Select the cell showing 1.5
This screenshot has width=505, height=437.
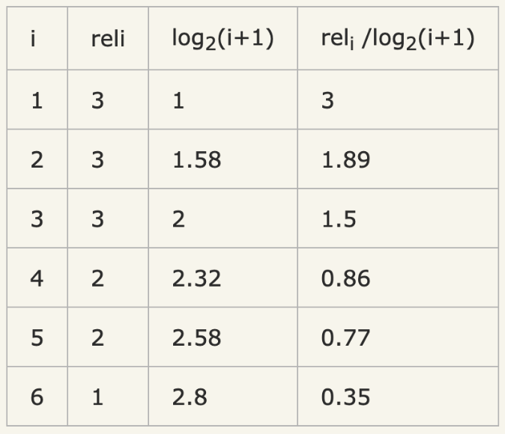tap(339, 219)
